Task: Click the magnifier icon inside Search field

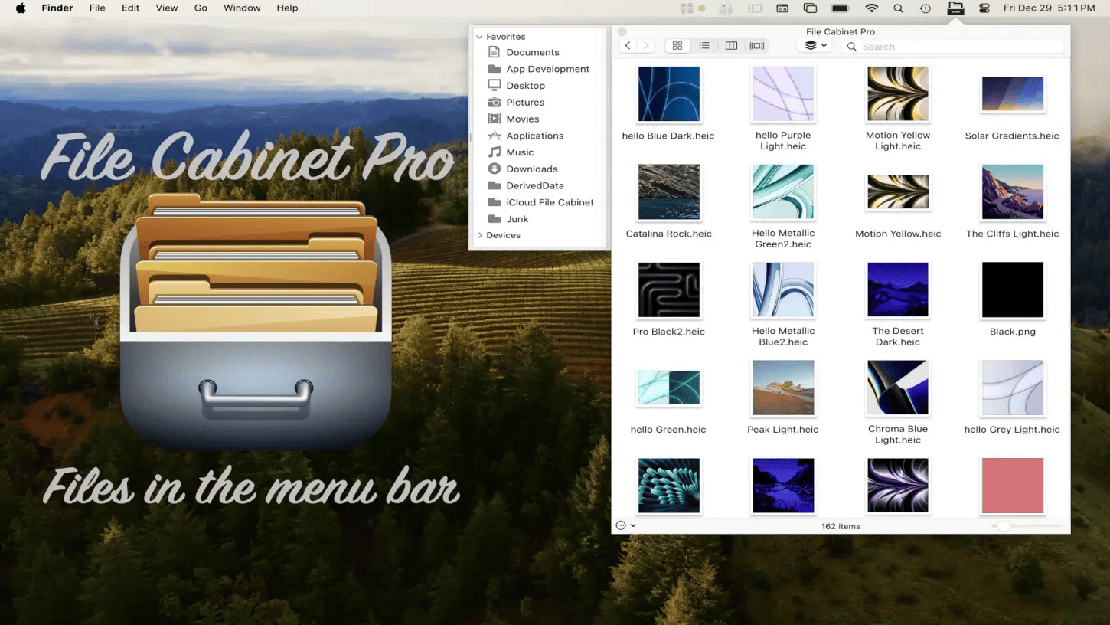Action: click(852, 47)
